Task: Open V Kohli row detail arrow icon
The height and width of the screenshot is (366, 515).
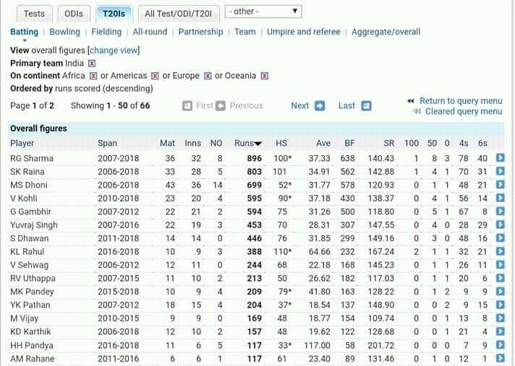Action: [x=500, y=198]
